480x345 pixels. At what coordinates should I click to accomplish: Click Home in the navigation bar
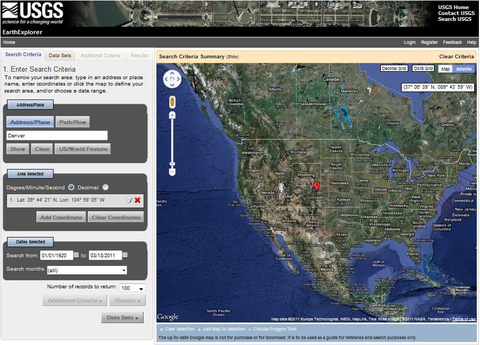(9, 42)
